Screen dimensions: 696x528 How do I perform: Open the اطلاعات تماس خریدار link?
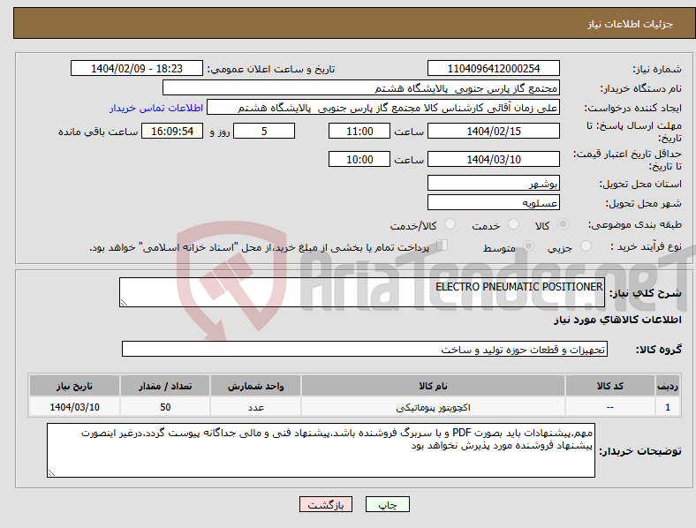coord(156,108)
